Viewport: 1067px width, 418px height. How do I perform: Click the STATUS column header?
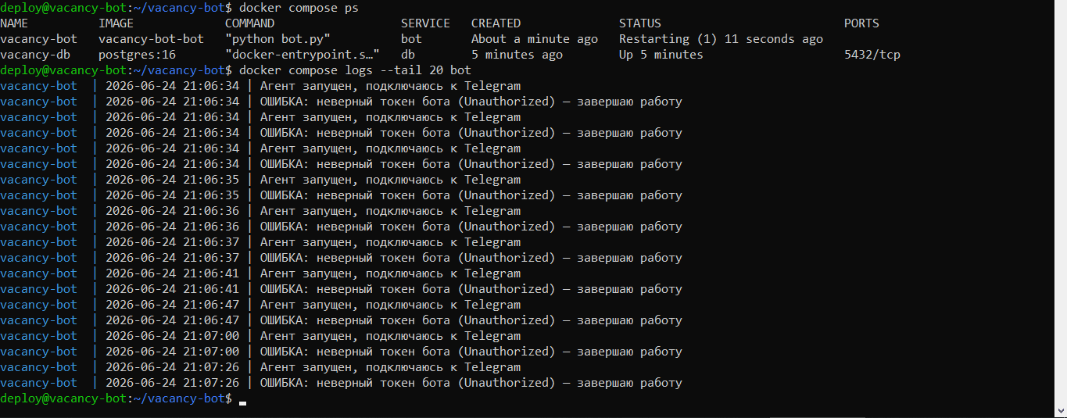coord(640,23)
